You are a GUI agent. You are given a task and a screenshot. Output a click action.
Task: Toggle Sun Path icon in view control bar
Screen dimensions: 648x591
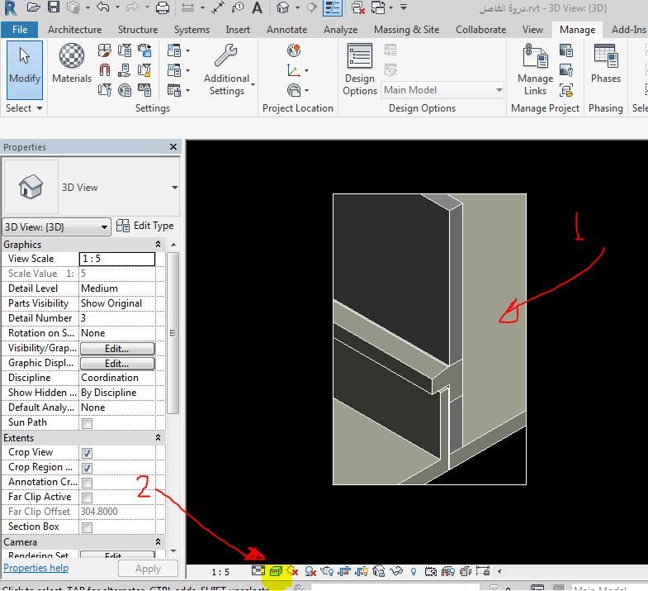click(292, 571)
